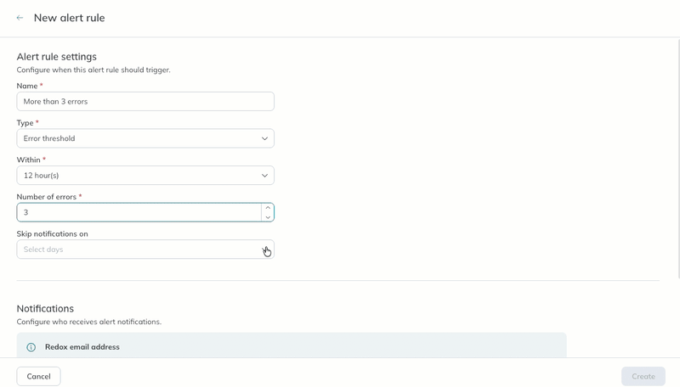Open the Skip notifications on Select days dropdown
Viewport: 680px width, 387px height.
145,250
